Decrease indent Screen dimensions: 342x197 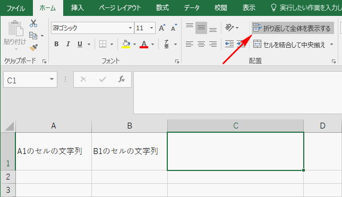pyautogui.click(x=229, y=44)
